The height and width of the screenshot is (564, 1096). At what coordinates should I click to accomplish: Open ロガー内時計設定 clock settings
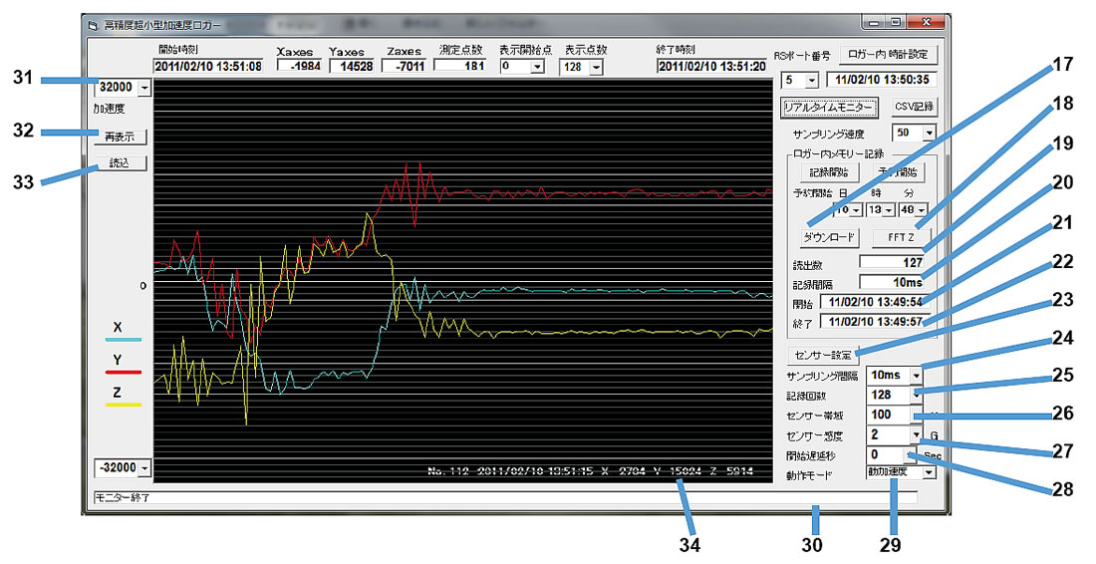(x=887, y=55)
